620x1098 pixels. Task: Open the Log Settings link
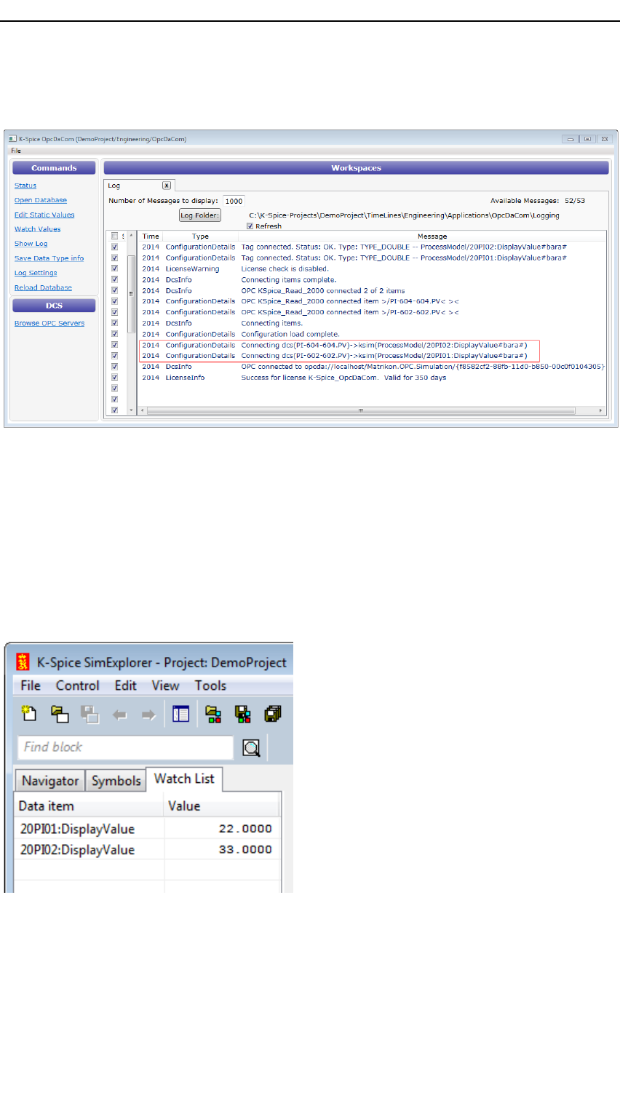(x=36, y=273)
